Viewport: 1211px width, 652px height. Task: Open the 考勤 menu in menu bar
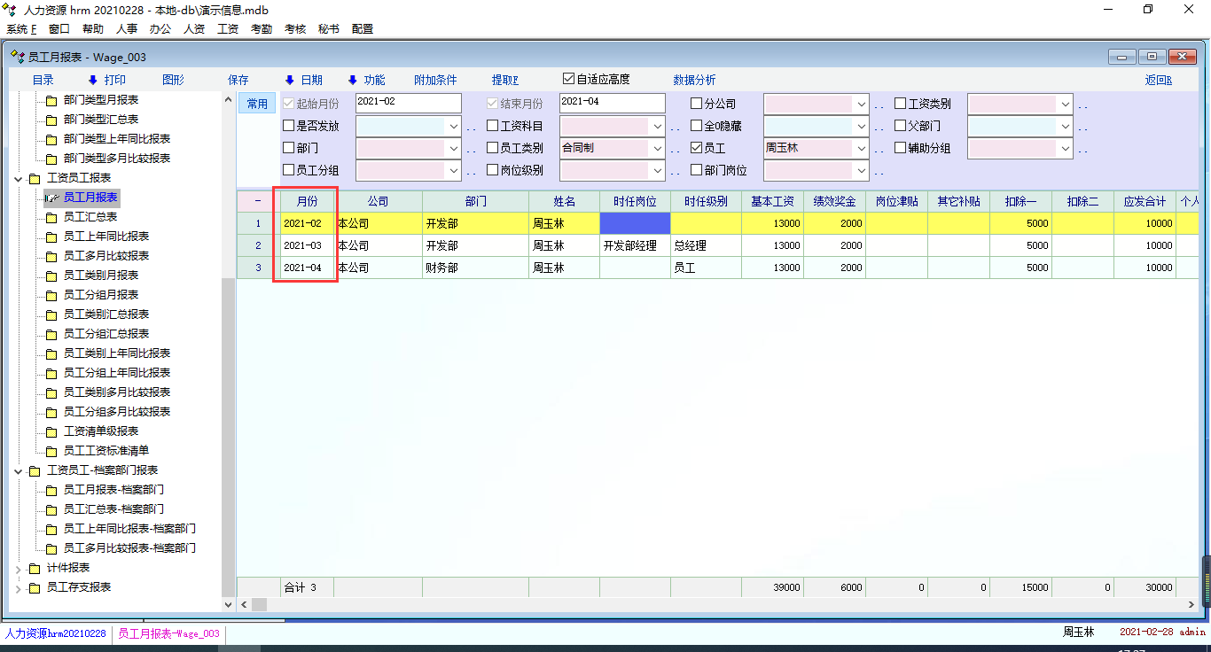pyautogui.click(x=262, y=28)
